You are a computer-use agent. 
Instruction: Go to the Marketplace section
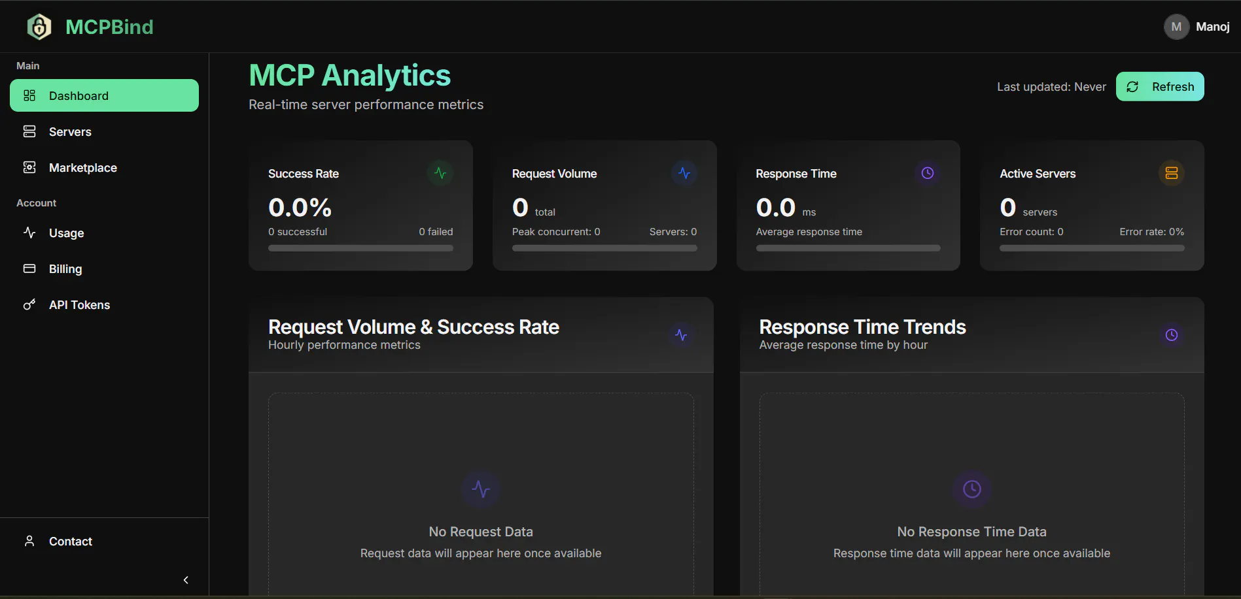pyautogui.click(x=104, y=167)
